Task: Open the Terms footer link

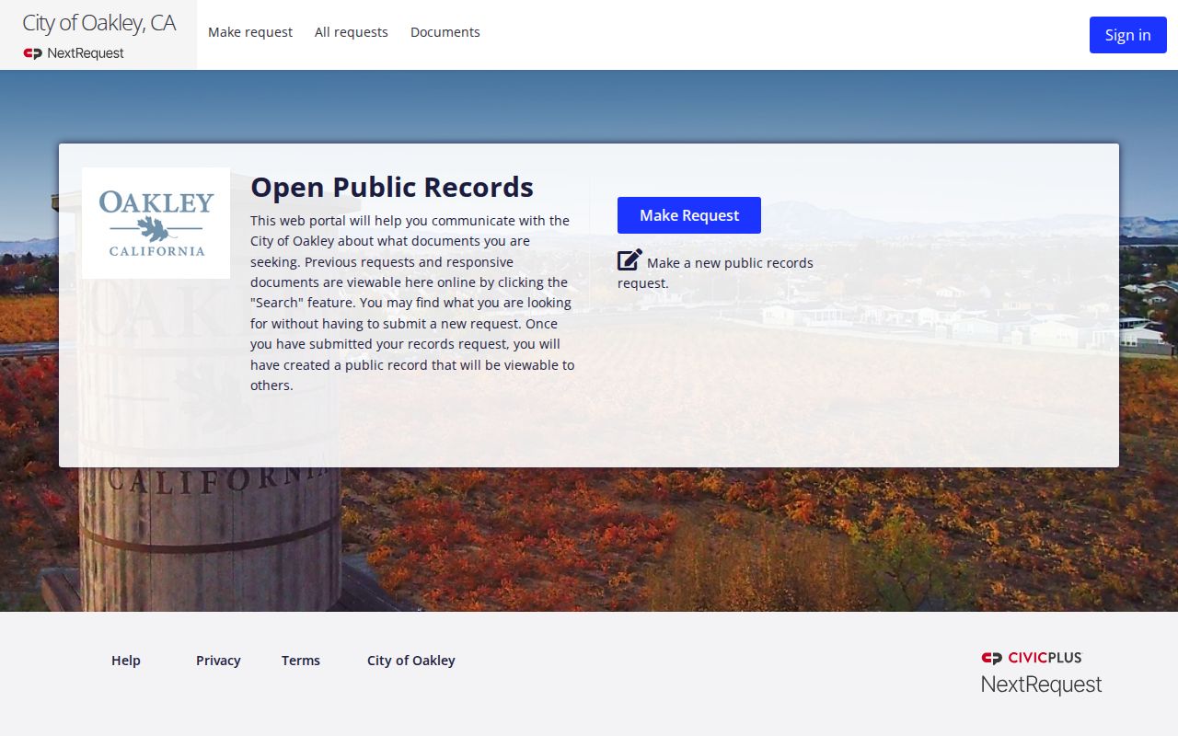Action: click(301, 661)
